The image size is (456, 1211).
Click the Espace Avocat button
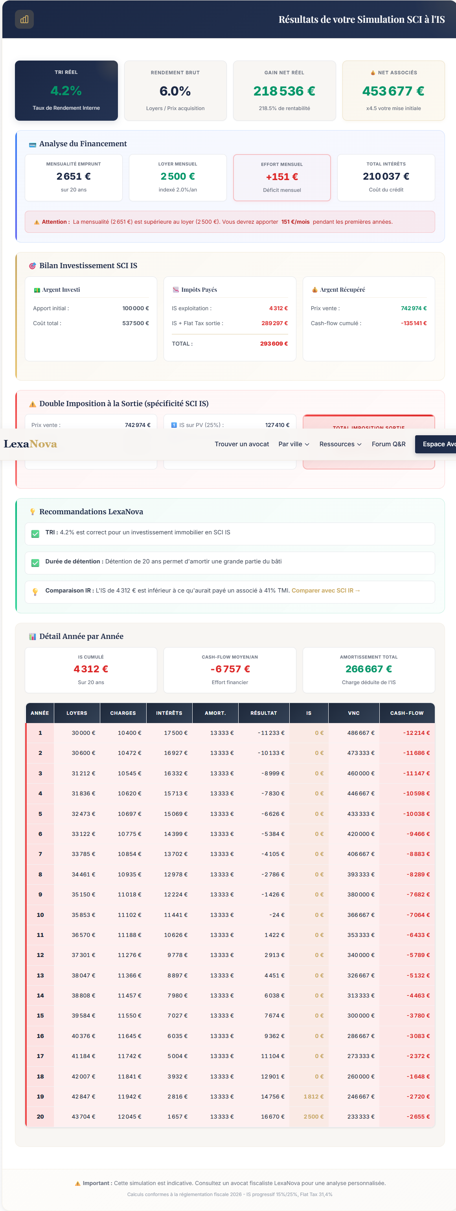pos(436,444)
